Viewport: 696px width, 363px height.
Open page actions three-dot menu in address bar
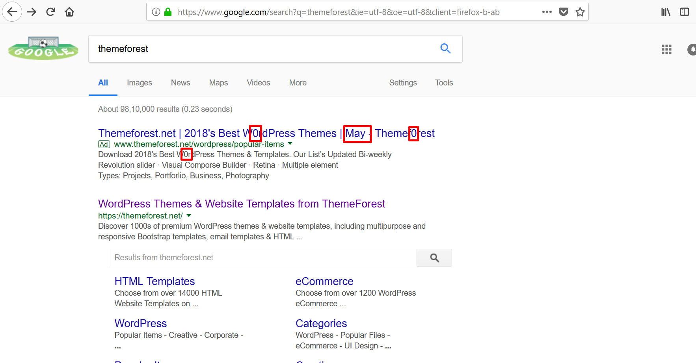(547, 12)
